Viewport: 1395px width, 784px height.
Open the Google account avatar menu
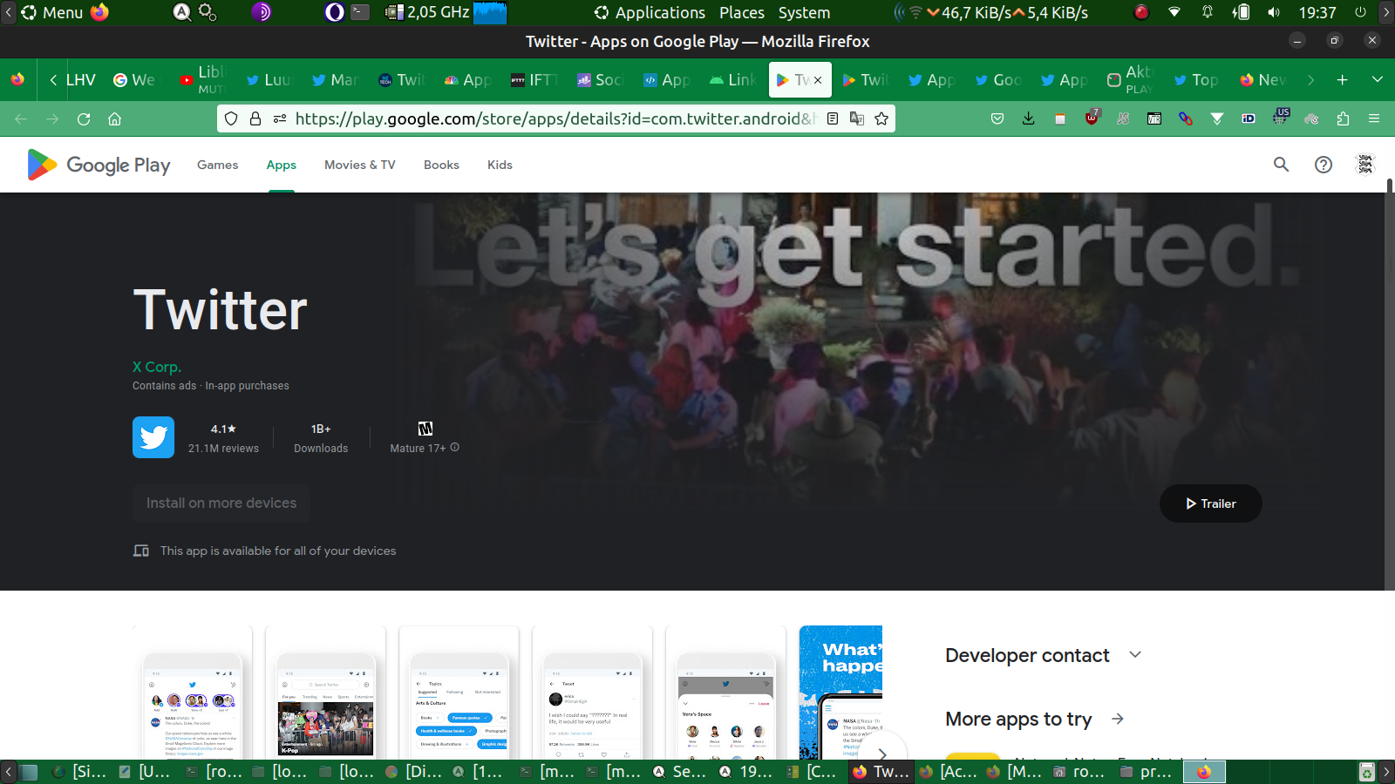pyautogui.click(x=1365, y=165)
